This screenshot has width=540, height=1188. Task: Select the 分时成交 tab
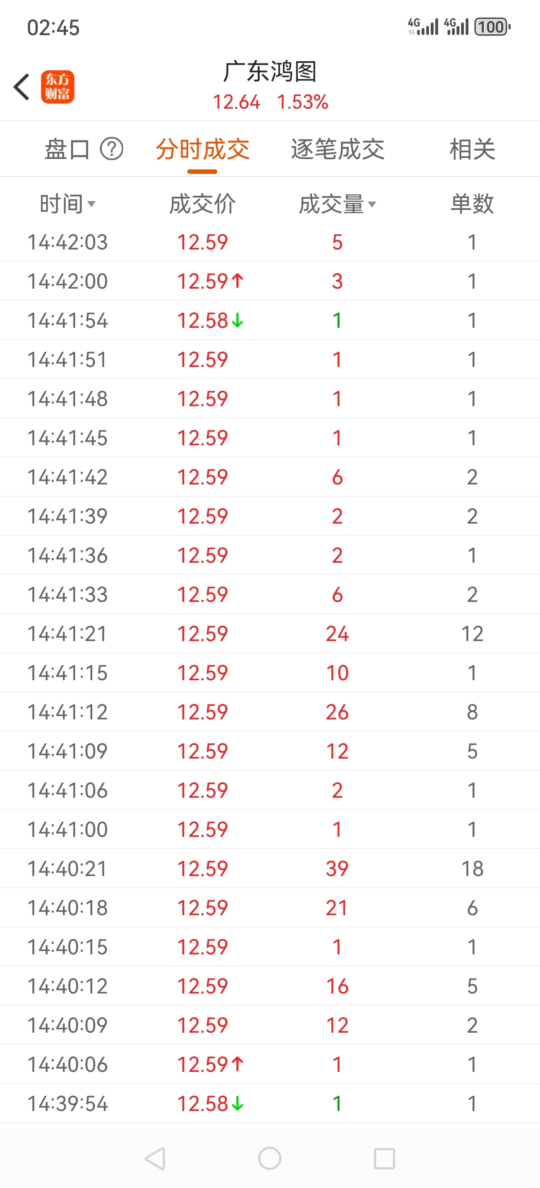(202, 149)
